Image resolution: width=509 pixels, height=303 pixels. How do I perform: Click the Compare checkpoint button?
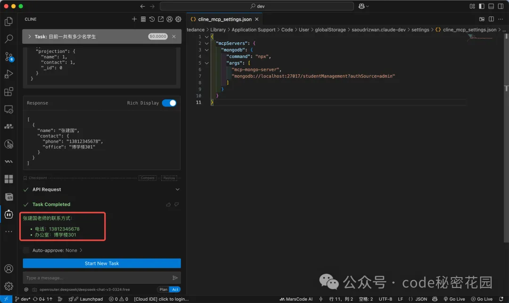click(148, 178)
